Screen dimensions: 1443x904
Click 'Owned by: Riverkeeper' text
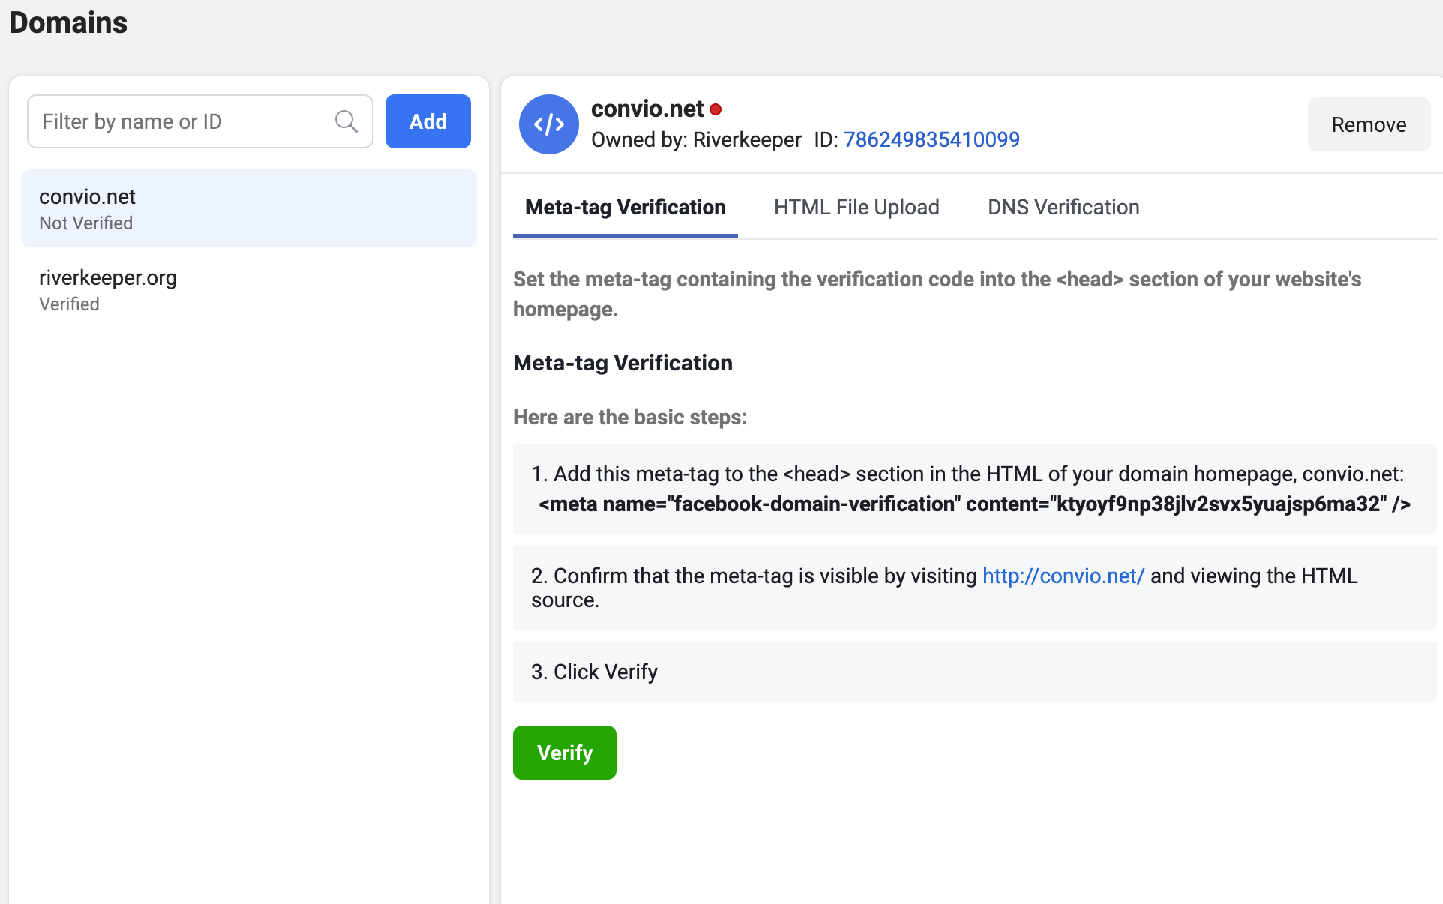(696, 139)
